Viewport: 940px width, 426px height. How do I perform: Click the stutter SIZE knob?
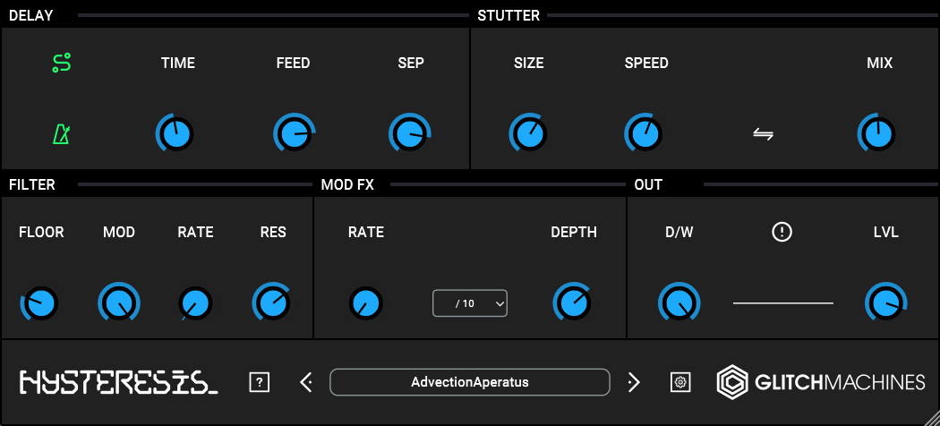(527, 134)
